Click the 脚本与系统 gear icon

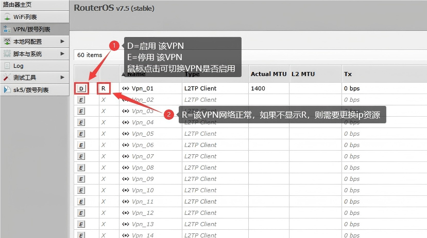pyautogui.click(x=7, y=53)
